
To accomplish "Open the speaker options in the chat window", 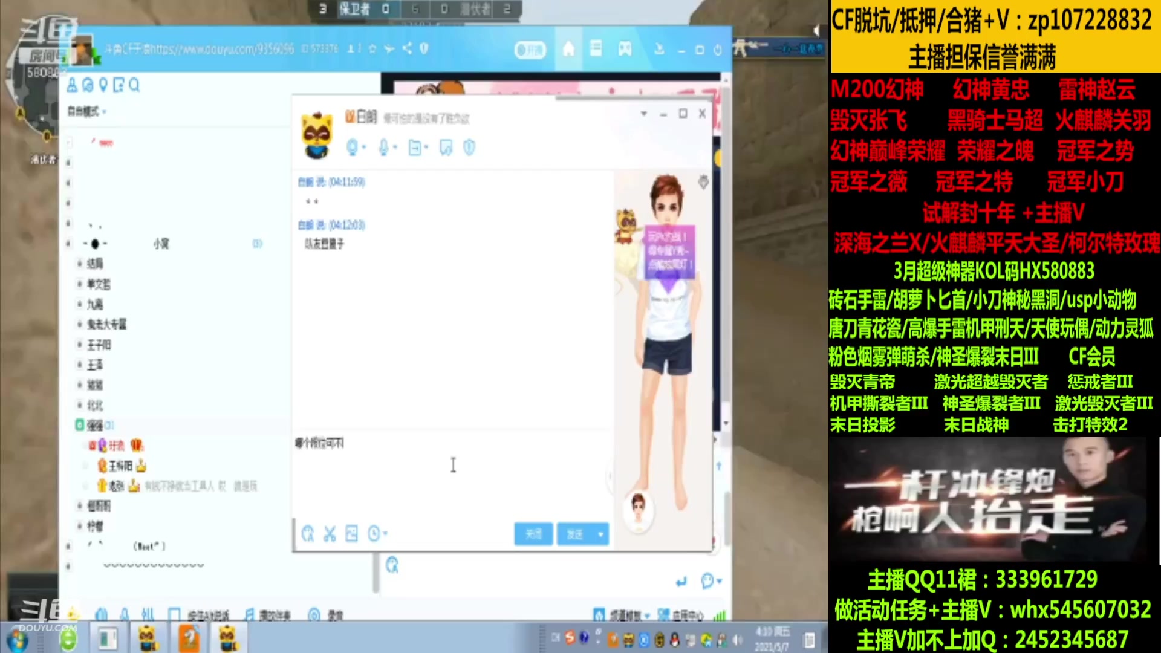I will pyautogui.click(x=356, y=147).
